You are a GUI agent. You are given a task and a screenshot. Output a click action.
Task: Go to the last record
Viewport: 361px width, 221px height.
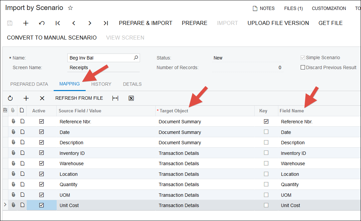(x=106, y=23)
